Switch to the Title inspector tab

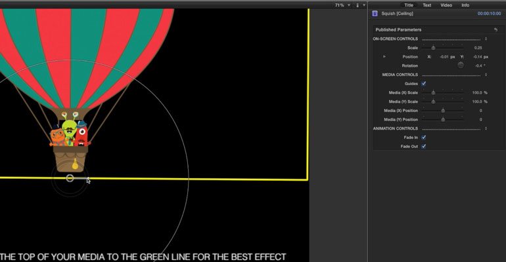[409, 5]
